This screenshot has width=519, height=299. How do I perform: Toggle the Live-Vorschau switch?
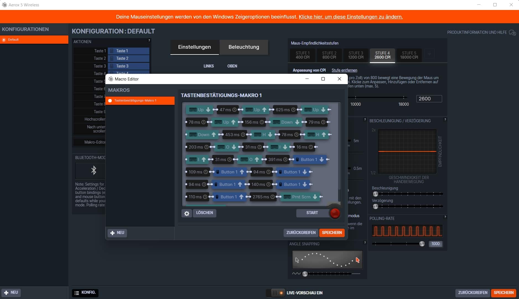[275, 293]
